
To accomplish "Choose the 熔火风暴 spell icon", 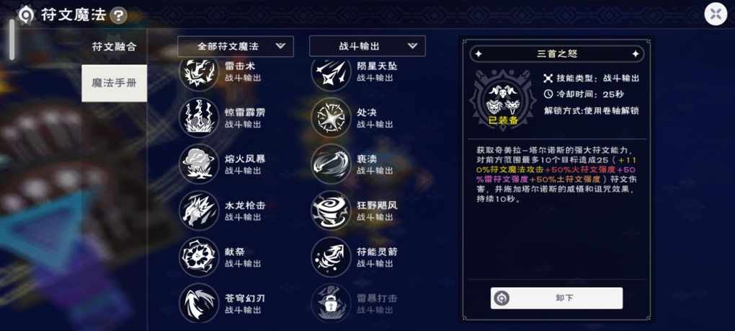I will click(x=199, y=164).
